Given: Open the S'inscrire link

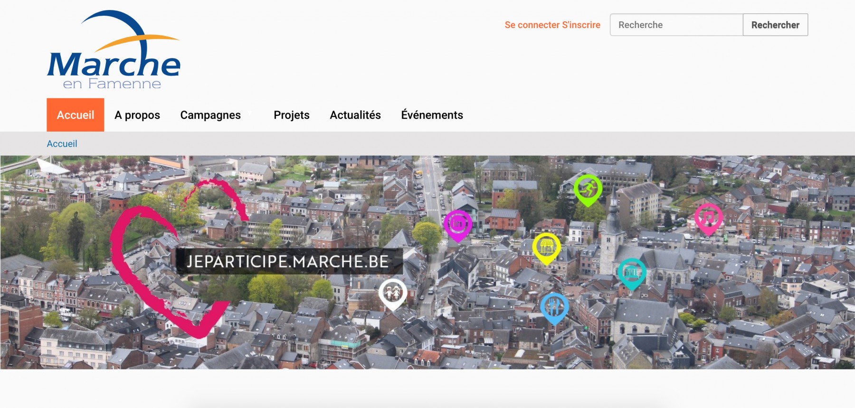Looking at the screenshot, I should point(581,25).
